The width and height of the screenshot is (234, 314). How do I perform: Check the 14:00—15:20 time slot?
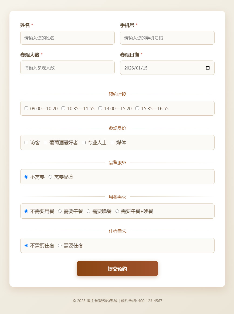[100, 108]
